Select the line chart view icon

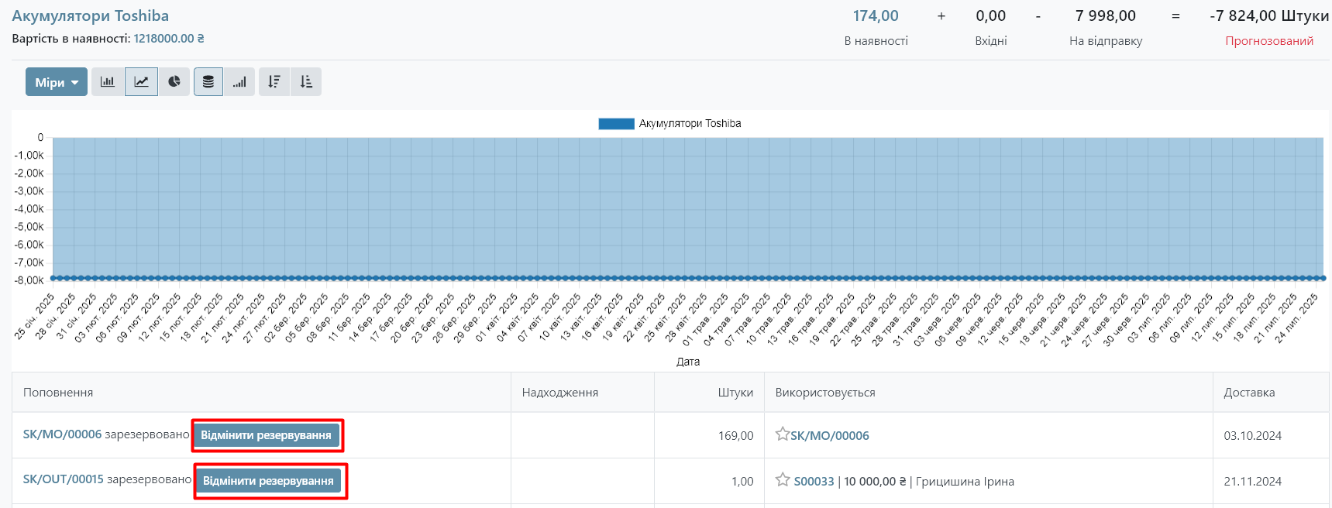pyautogui.click(x=141, y=82)
